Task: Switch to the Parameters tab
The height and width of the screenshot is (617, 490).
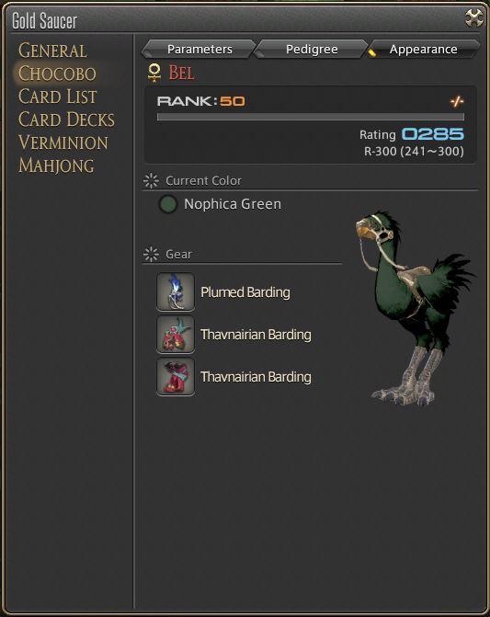Action: 199,49
